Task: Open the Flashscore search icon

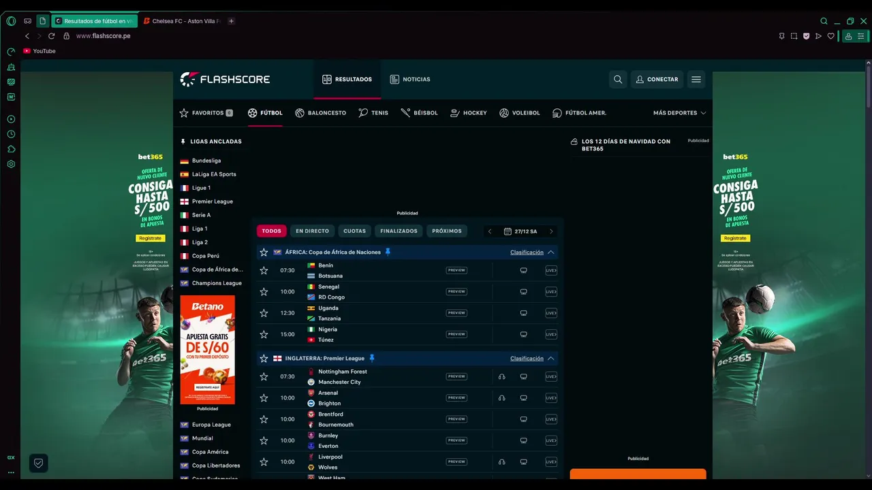Action: click(618, 80)
